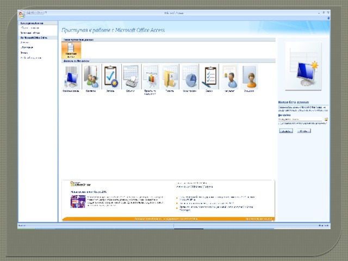Click the purple thumbnail in Office Online panel
The height and width of the screenshot is (261, 348).
pos(78,202)
